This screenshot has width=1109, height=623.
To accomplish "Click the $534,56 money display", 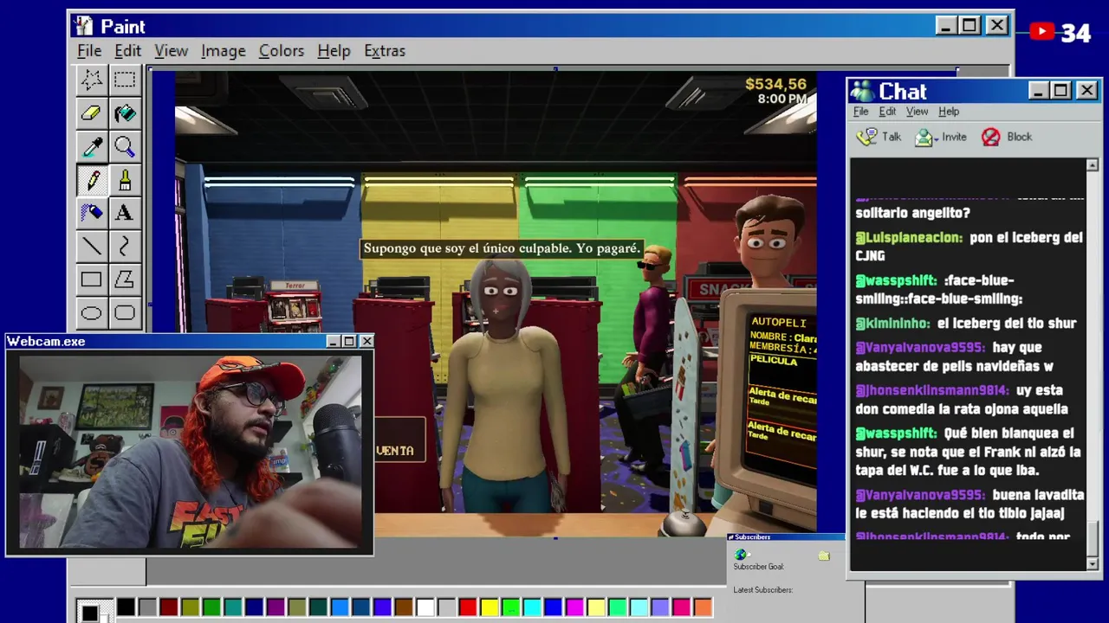I will [775, 84].
